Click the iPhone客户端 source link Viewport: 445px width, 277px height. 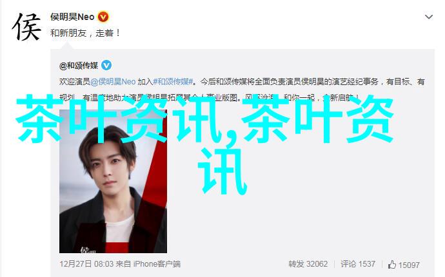(x=157, y=264)
